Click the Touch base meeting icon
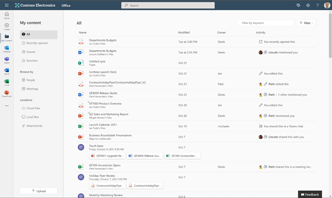 coord(81,147)
